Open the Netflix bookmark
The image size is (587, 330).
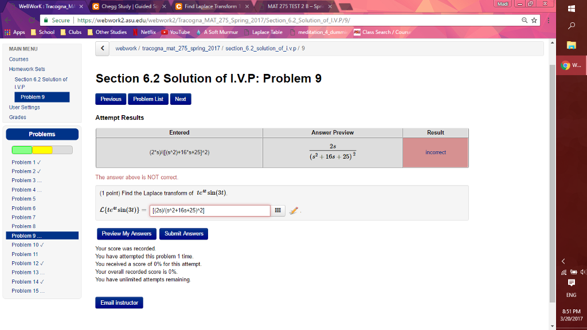coord(144,32)
